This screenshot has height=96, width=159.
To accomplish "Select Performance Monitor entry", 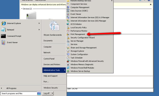I will (x=79, y=31).
